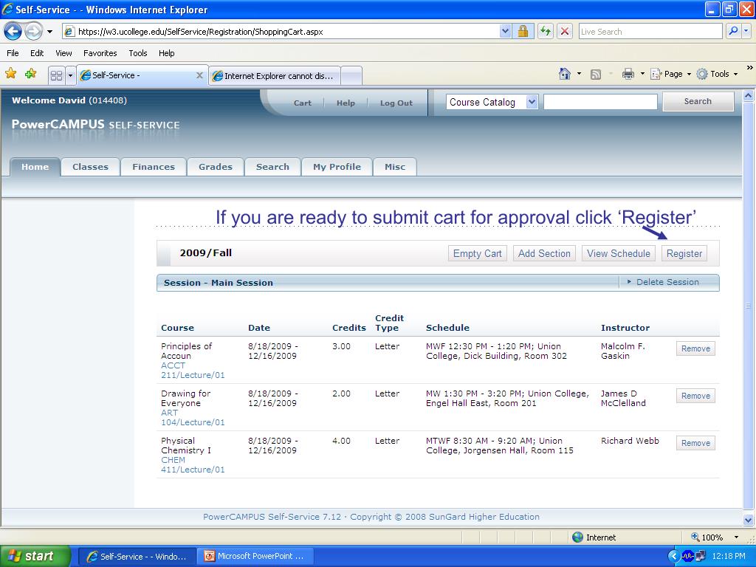Open the Help menu in the menu bar

[x=166, y=53]
